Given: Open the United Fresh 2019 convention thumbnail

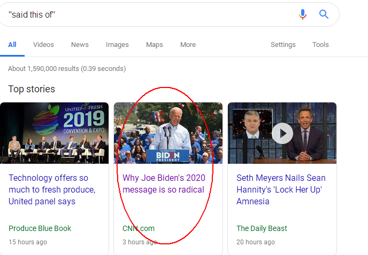Looking at the screenshot, I should 54,133.
